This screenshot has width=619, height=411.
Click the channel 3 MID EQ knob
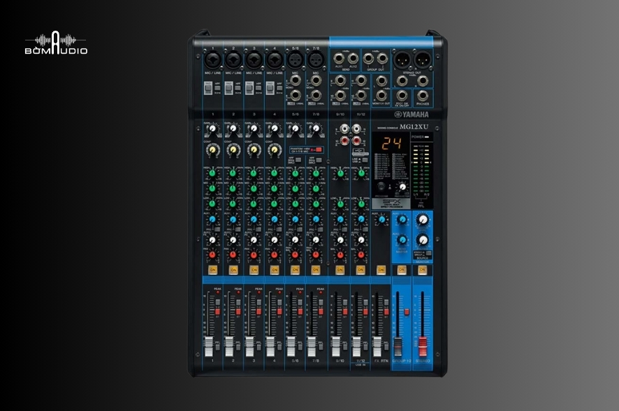point(254,188)
